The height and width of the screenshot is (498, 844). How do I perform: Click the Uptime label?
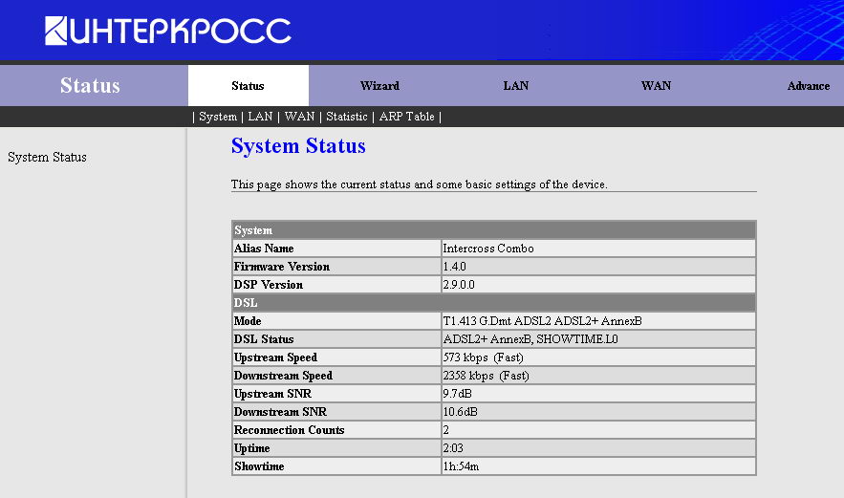click(252, 448)
